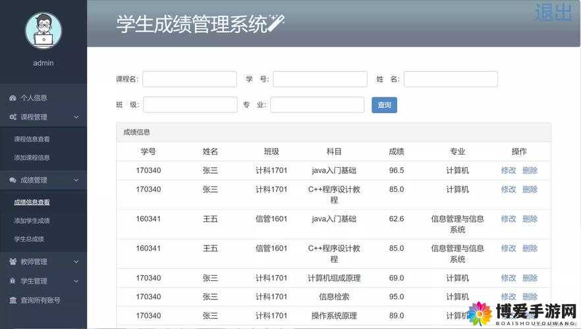
Task: Click the 学生成绩管理系统 title
Action: click(x=192, y=24)
